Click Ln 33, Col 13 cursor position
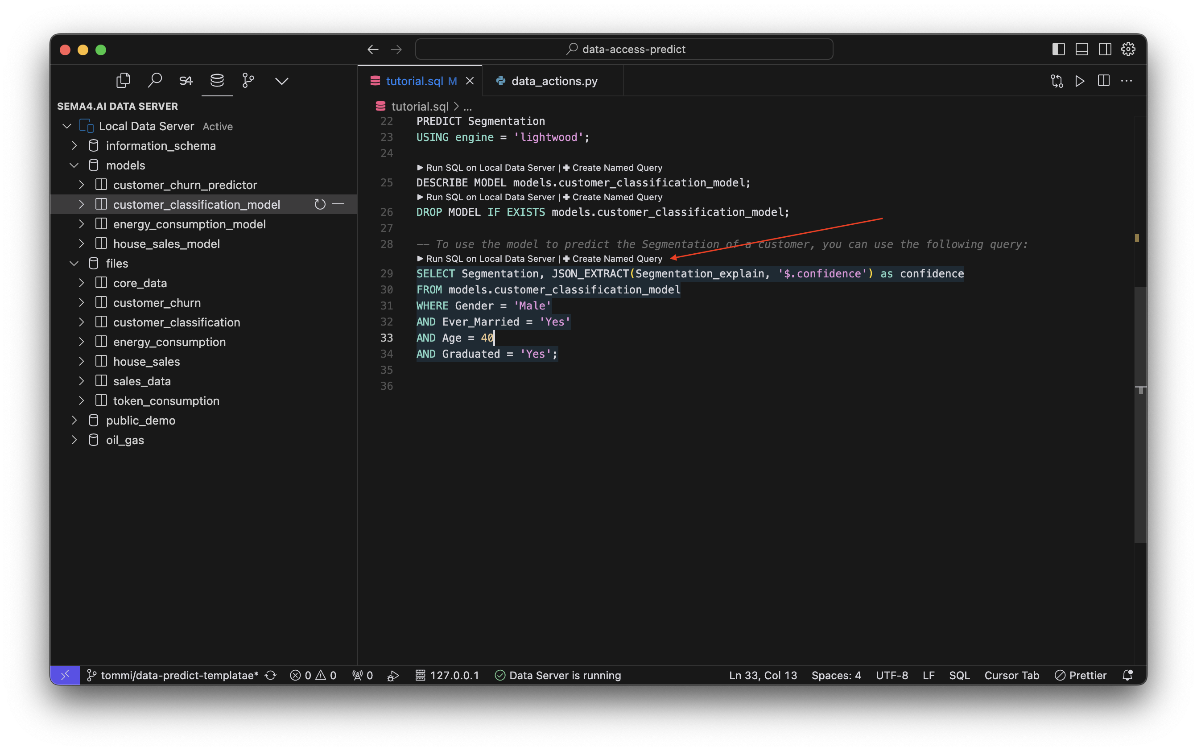 pyautogui.click(x=763, y=675)
